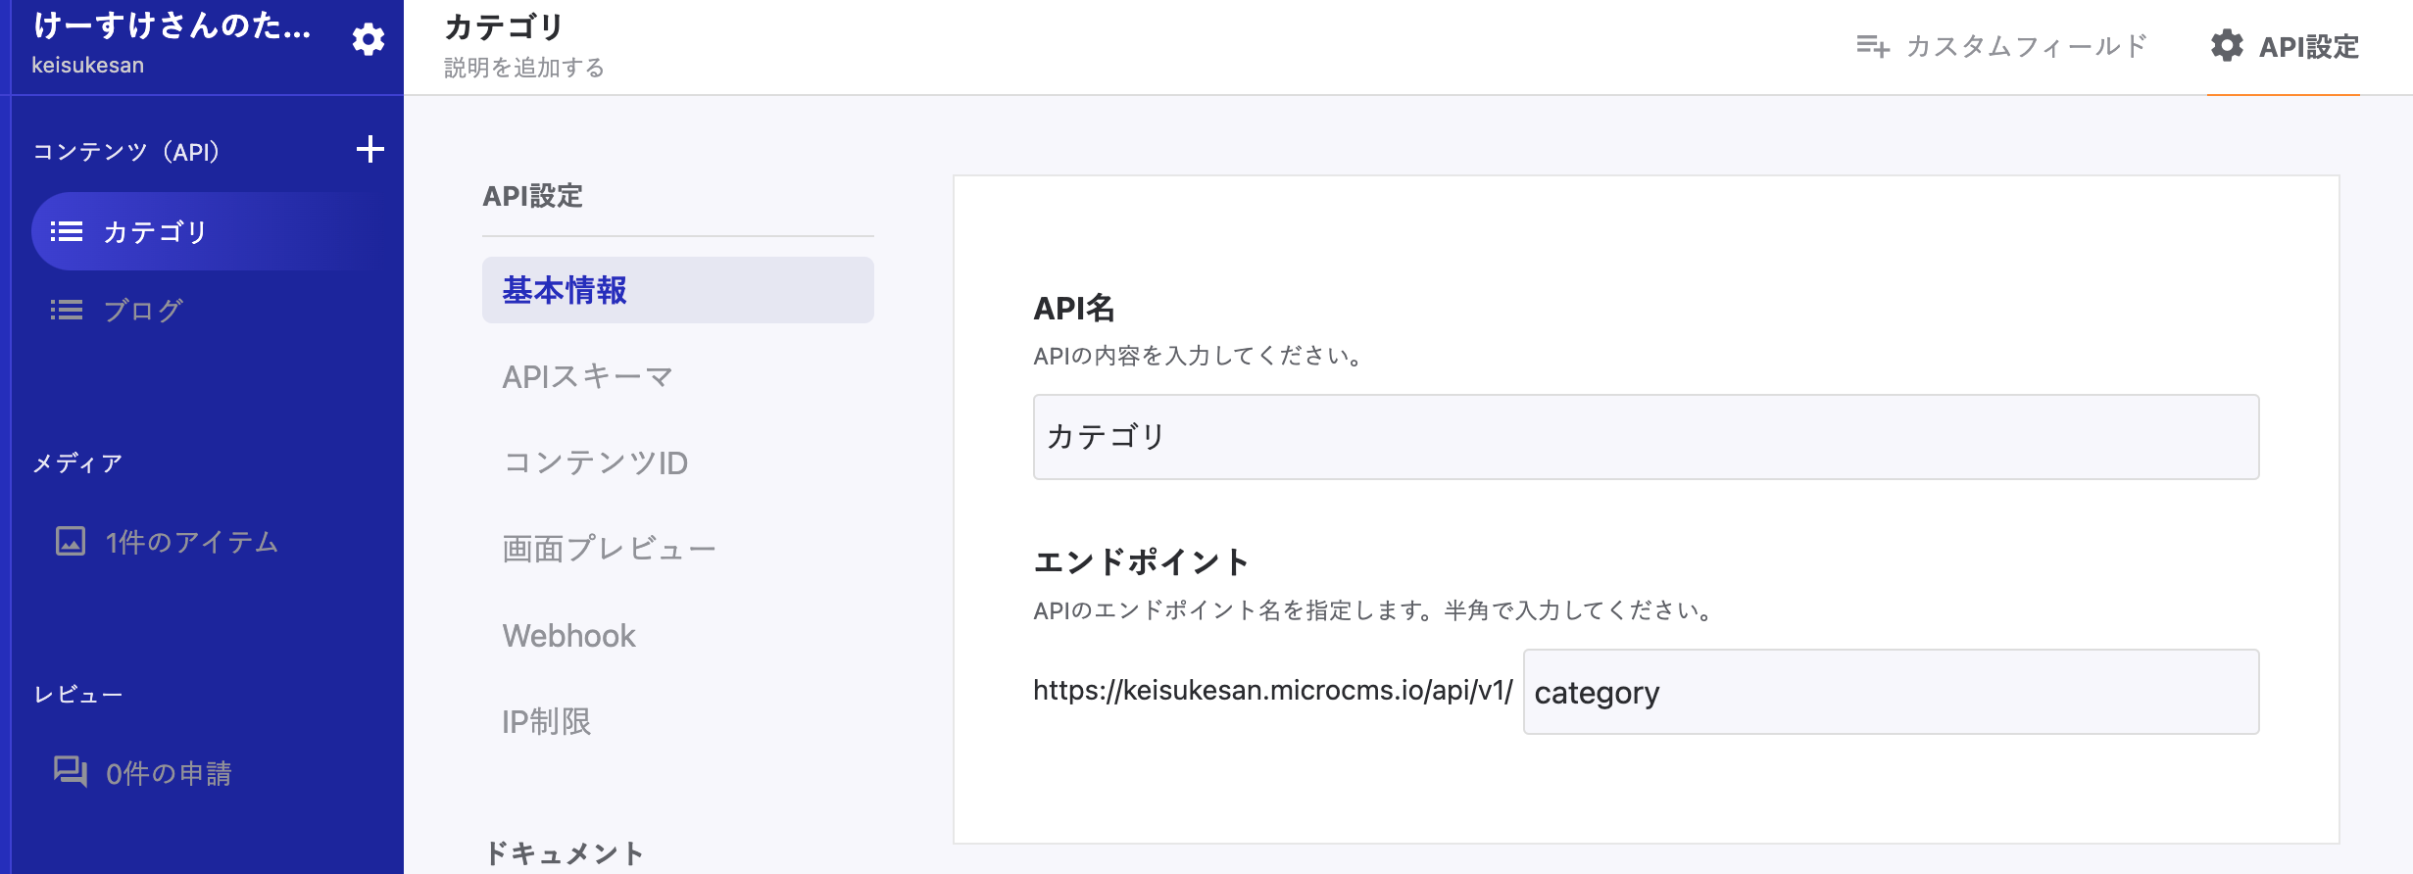This screenshot has height=874, width=2413.
Task: Open 画面プレビュー settings
Action: pyautogui.click(x=609, y=549)
